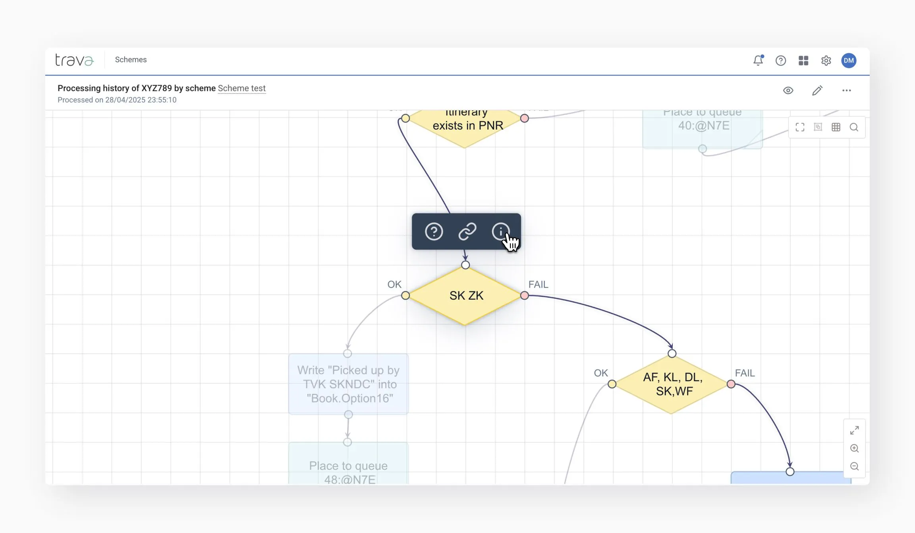Click the pencil edit scheme icon
Viewport: 915px width, 533px height.
coord(817,91)
